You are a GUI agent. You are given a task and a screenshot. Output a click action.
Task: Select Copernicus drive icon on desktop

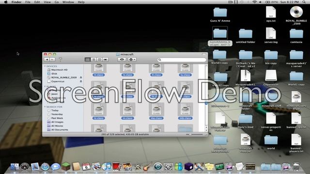point(271,78)
